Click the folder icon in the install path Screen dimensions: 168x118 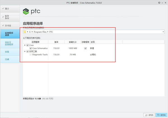[x=25, y=32]
